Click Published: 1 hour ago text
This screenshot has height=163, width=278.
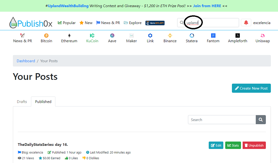(65, 152)
